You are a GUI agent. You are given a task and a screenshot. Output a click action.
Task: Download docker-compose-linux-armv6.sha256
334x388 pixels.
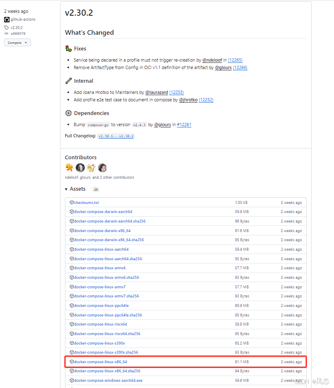click(x=107, y=278)
